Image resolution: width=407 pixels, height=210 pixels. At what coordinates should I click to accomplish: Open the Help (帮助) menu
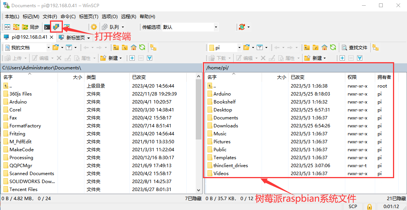[x=147, y=17]
